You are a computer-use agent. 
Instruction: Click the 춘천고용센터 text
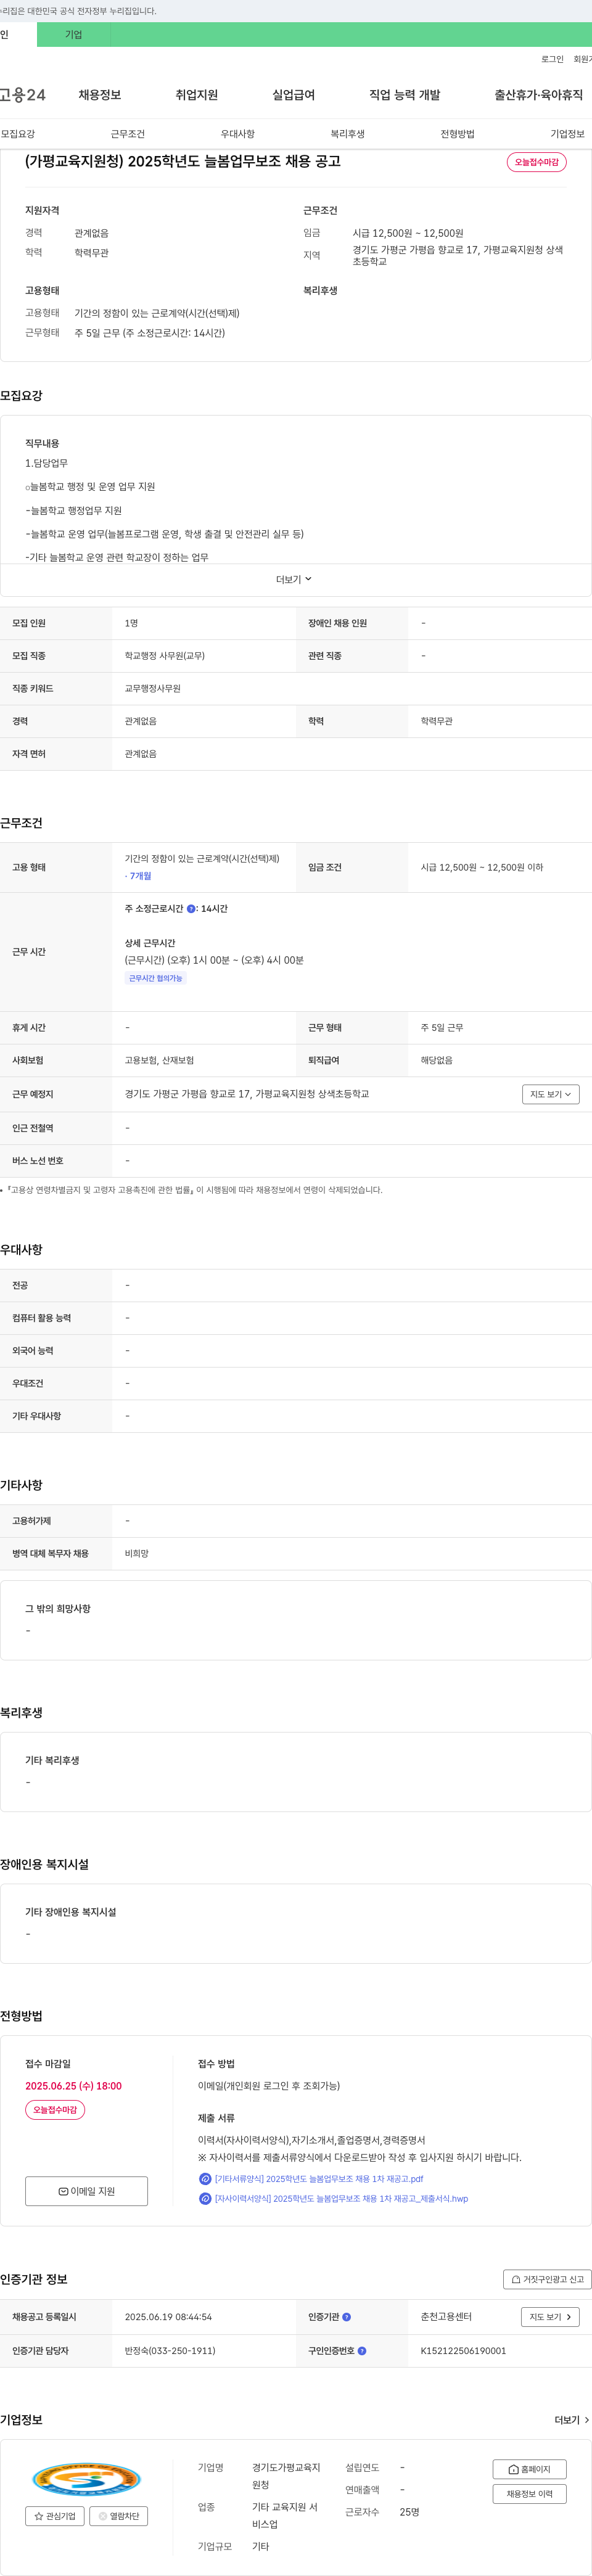click(x=446, y=2317)
